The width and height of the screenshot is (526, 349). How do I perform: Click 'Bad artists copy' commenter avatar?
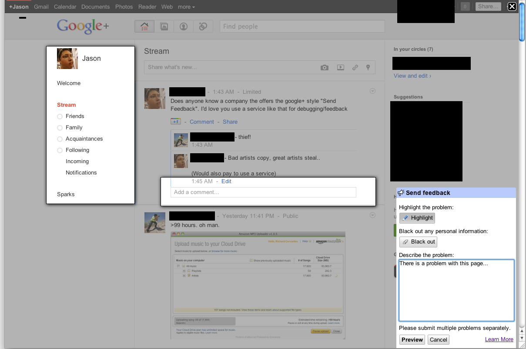181,161
